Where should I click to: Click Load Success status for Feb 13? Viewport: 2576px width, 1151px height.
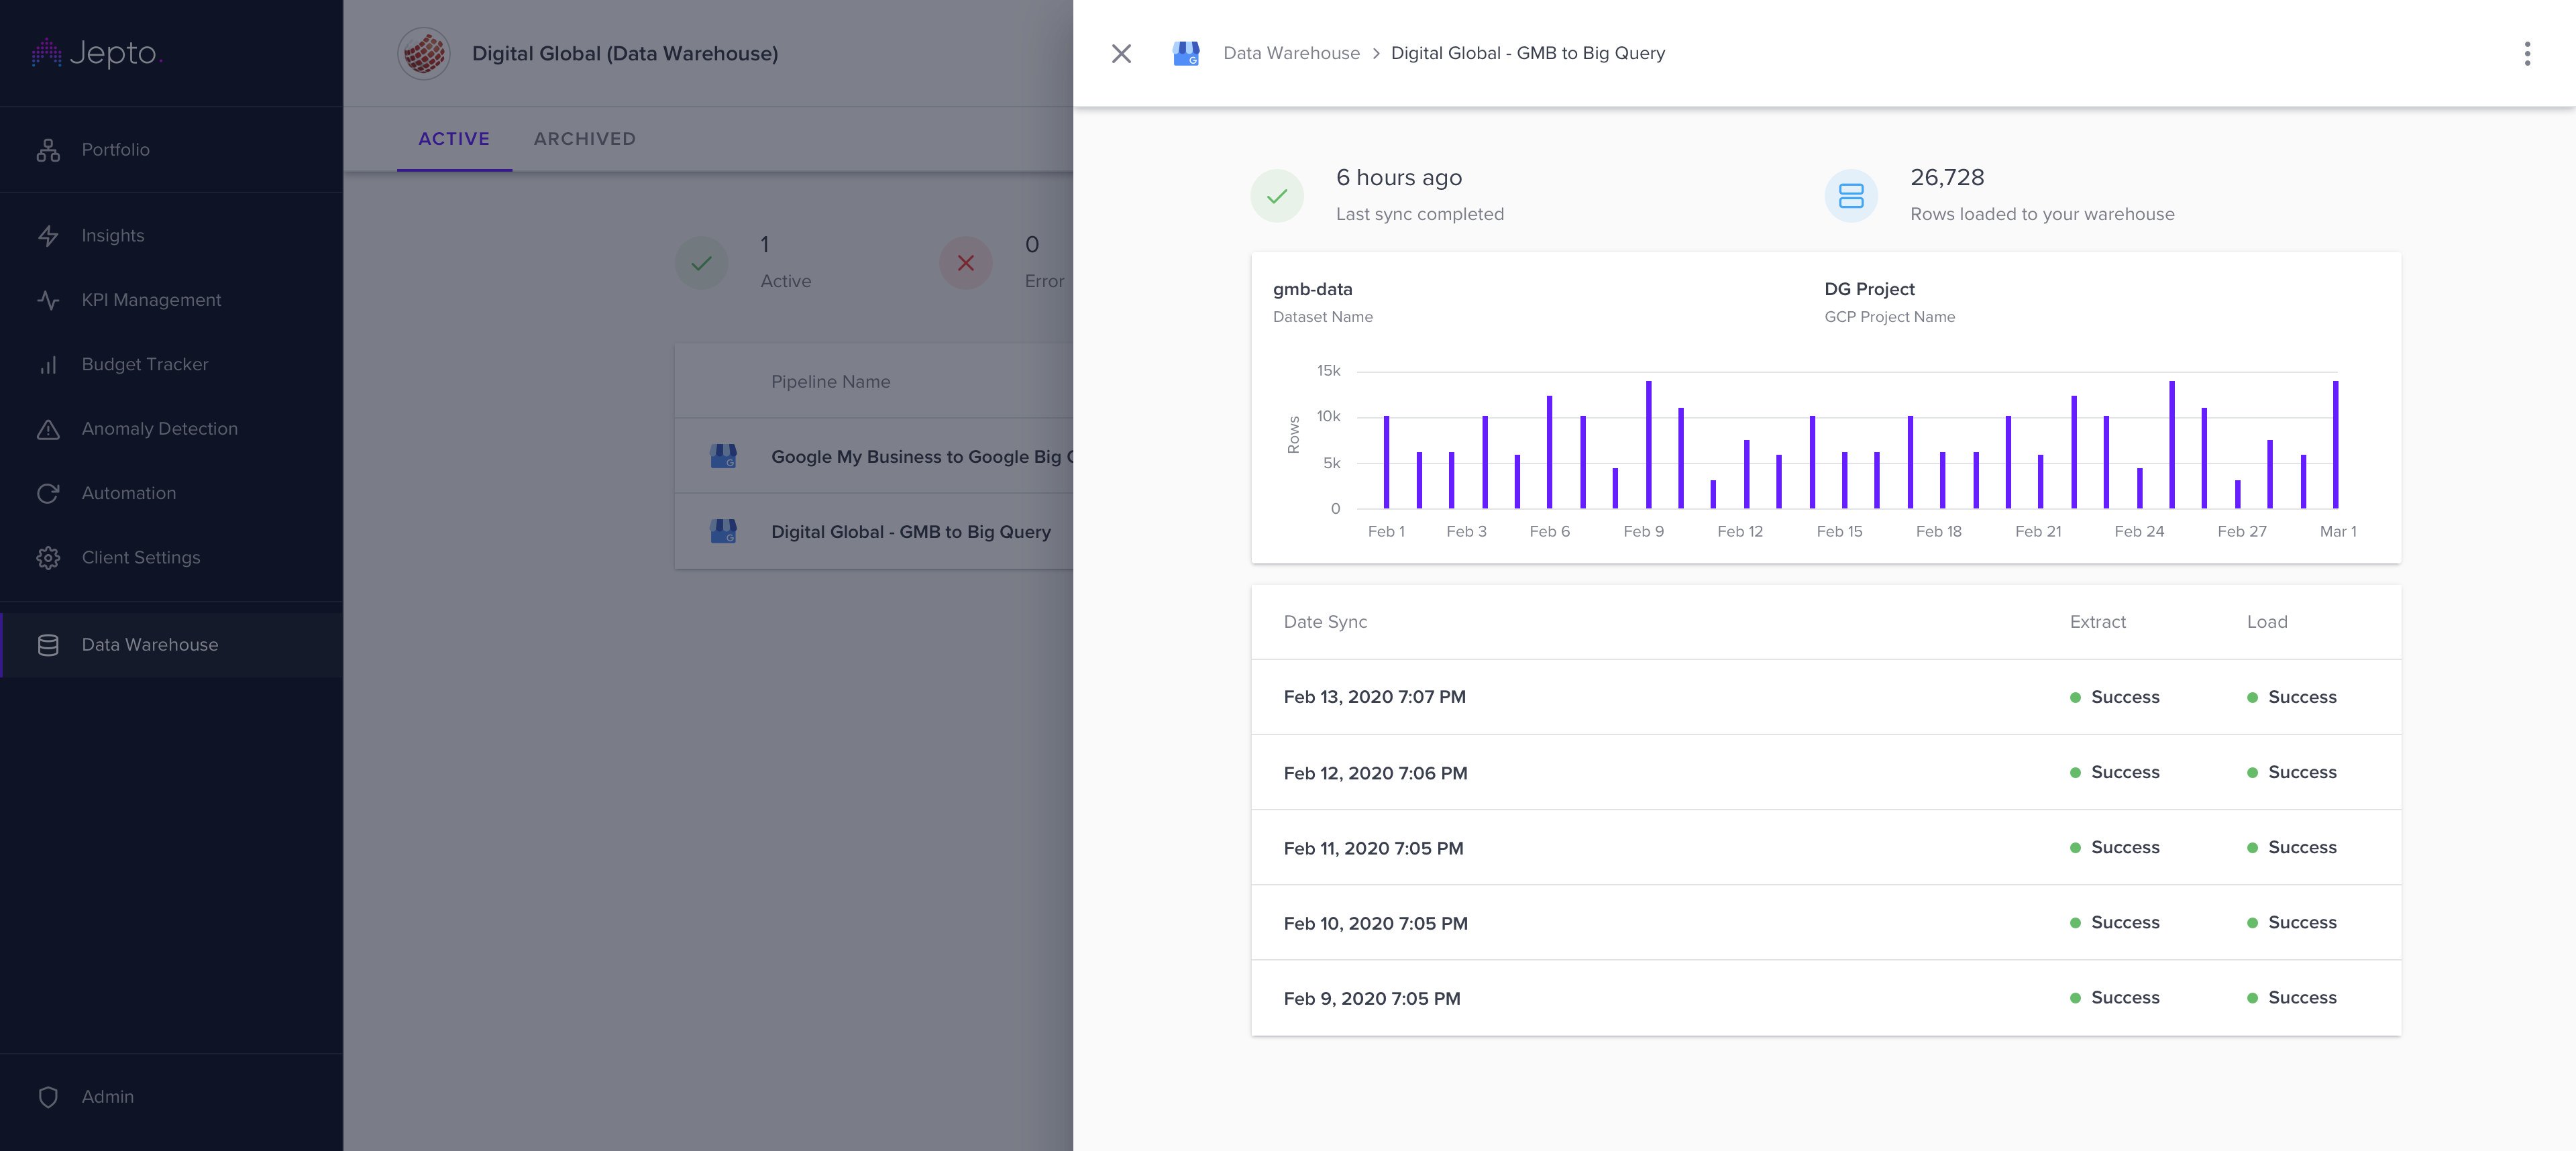2291,697
